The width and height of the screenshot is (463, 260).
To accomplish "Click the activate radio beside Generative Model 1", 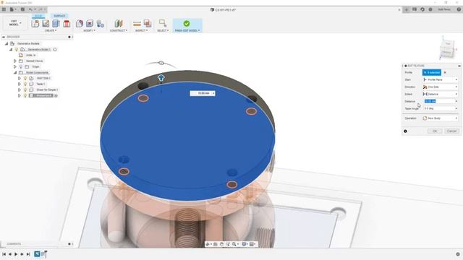I will coord(55,50).
